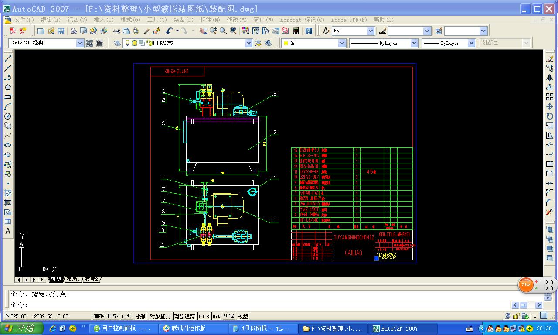Select the Line tool in draw toolbar
Image resolution: width=558 pixels, height=335 pixels.
8,58
